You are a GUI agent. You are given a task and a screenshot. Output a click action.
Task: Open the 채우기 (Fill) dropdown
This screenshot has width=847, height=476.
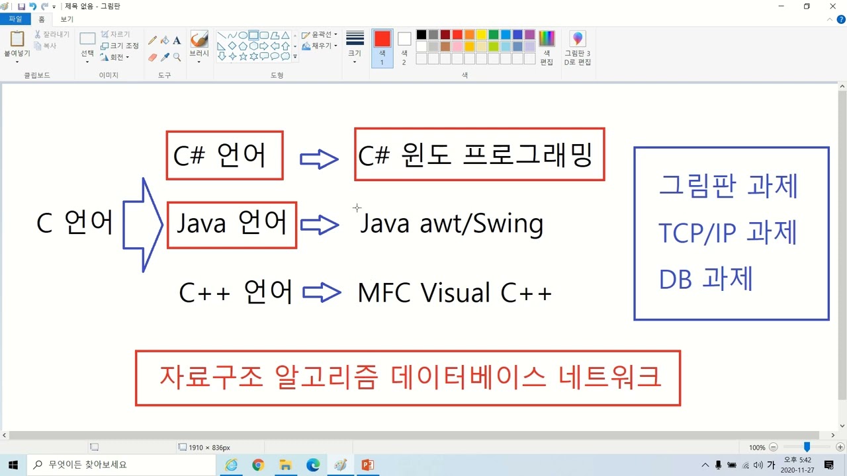click(x=320, y=46)
